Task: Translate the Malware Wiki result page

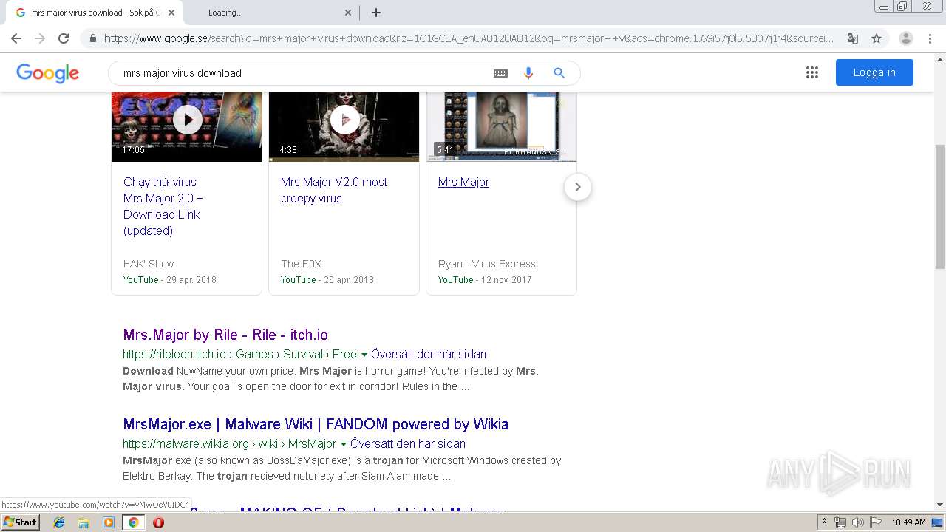Action: pos(408,443)
